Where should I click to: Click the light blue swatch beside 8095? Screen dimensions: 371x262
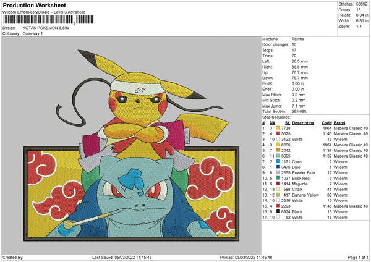tap(278, 156)
